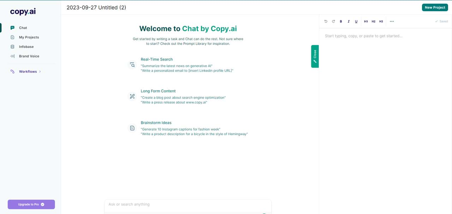Toggle italic formatting

click(x=349, y=21)
